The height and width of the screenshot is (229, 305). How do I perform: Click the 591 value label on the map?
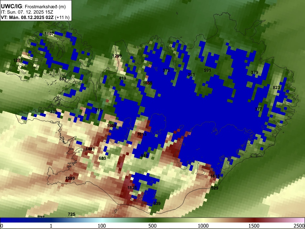207,70
